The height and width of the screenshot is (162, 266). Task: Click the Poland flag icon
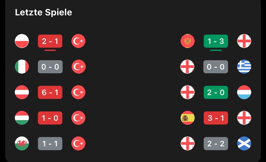tap(22, 41)
